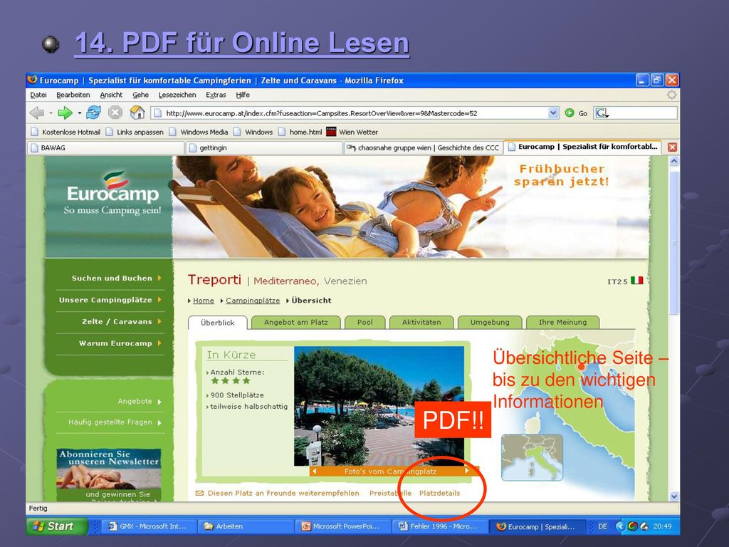This screenshot has width=729, height=547.
Task: Open Unsere Campingplätze sidebar item
Action: pyautogui.click(x=110, y=300)
